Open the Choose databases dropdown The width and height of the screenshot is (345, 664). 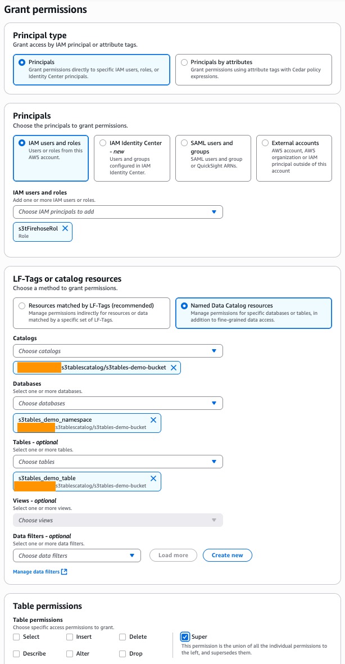coord(117,403)
